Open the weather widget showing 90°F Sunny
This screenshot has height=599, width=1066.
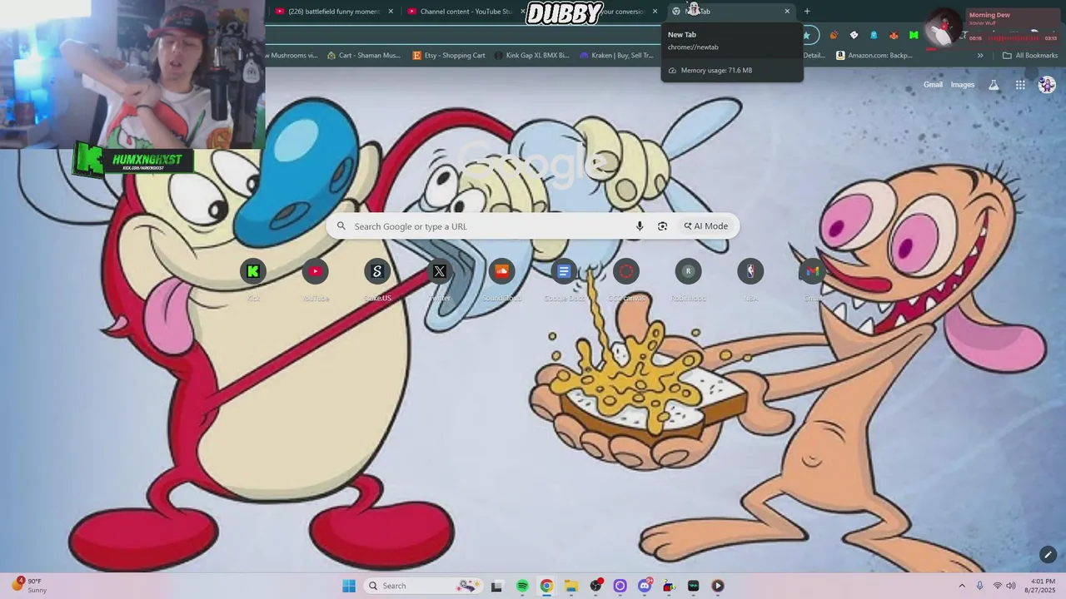[x=28, y=586]
